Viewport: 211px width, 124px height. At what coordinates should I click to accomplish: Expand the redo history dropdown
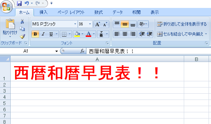pos(43,3)
